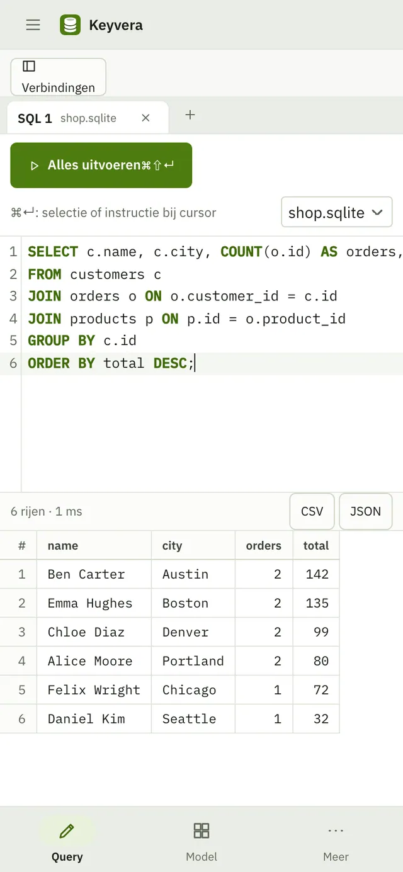Open the Verbindingen panel
403x872 pixels.
[x=59, y=77]
